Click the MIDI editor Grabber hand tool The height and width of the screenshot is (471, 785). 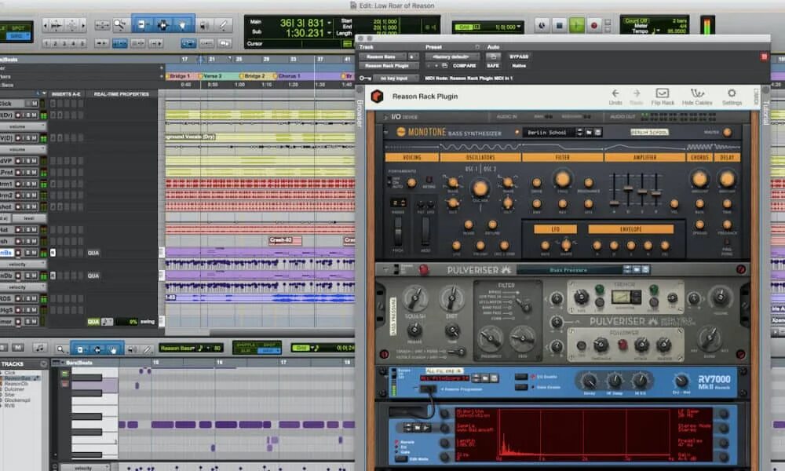pos(114,349)
